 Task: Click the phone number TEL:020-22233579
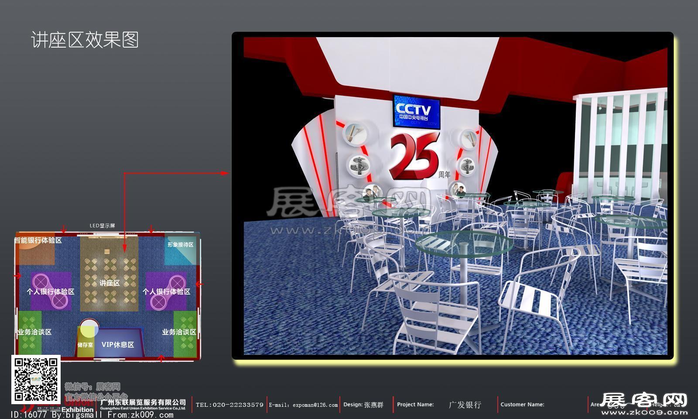pos(229,405)
